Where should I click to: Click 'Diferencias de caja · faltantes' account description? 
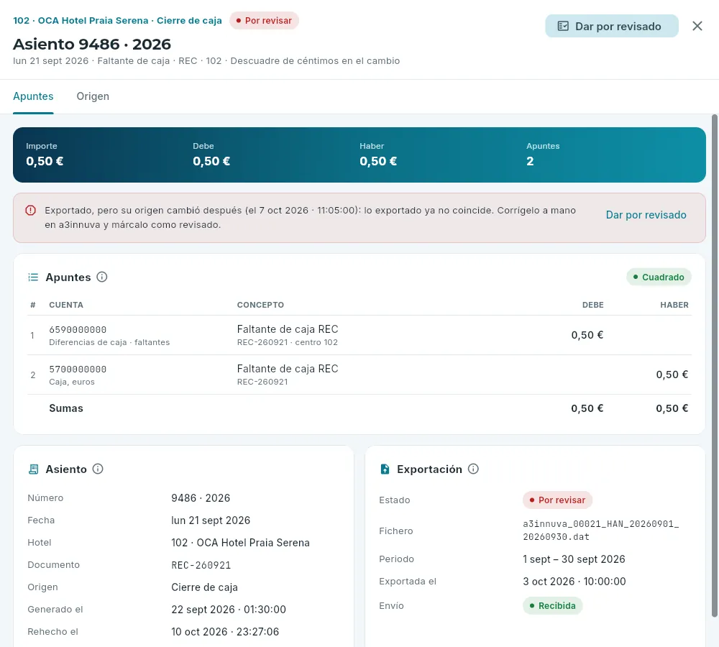(x=109, y=342)
